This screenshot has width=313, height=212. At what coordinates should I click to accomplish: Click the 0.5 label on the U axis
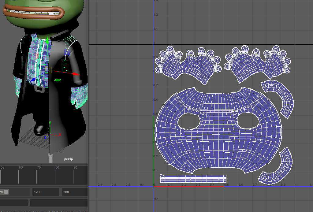click(x=226, y=185)
